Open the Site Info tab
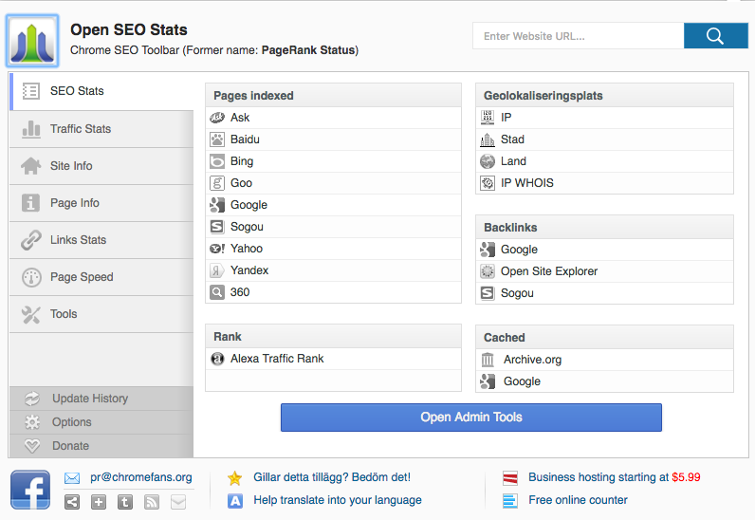This screenshot has height=520, width=755. pos(101,166)
